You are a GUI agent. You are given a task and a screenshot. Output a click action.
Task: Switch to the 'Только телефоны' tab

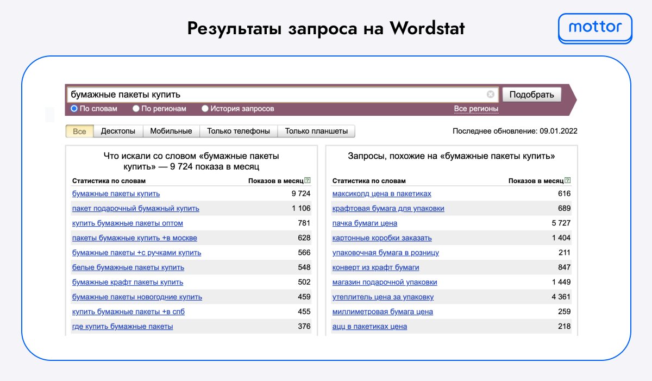239,131
